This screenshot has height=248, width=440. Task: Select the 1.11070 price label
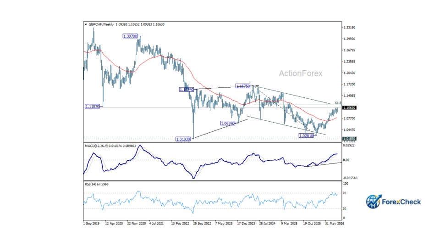[x=92, y=107]
